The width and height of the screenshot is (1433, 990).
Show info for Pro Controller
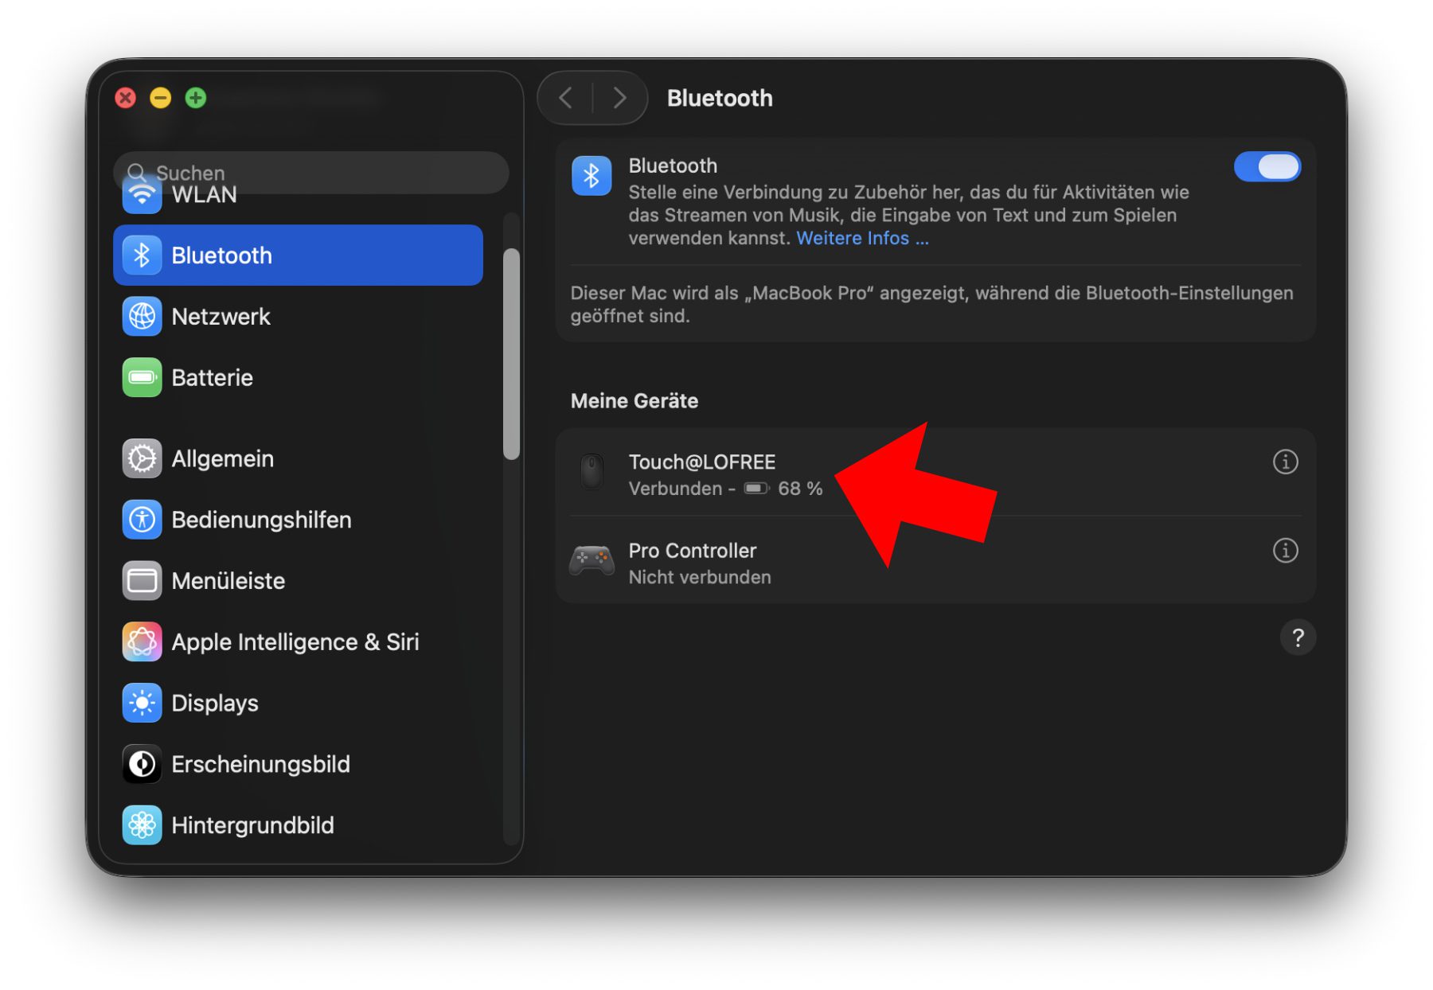point(1285,551)
